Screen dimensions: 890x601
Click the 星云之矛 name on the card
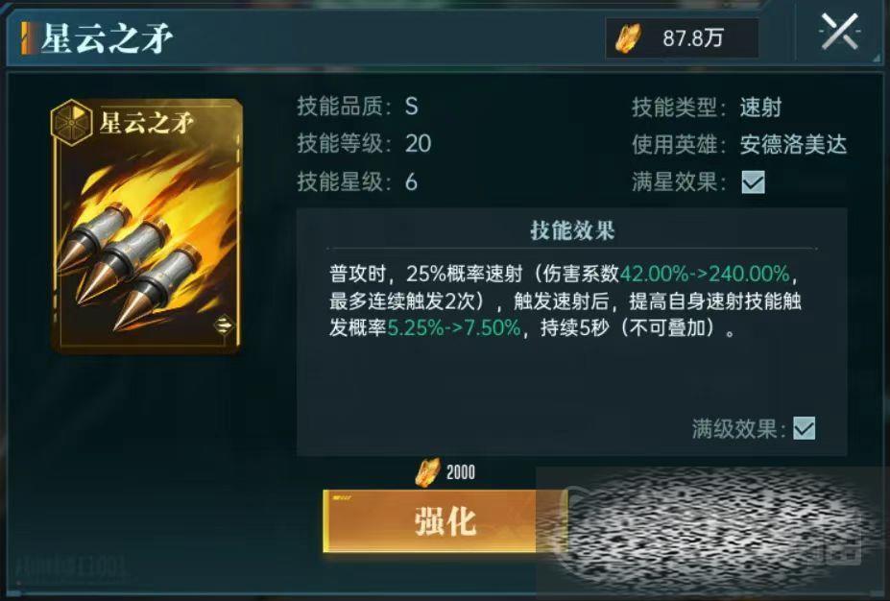tap(147, 123)
